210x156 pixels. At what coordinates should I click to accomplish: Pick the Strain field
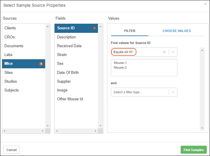62,55
